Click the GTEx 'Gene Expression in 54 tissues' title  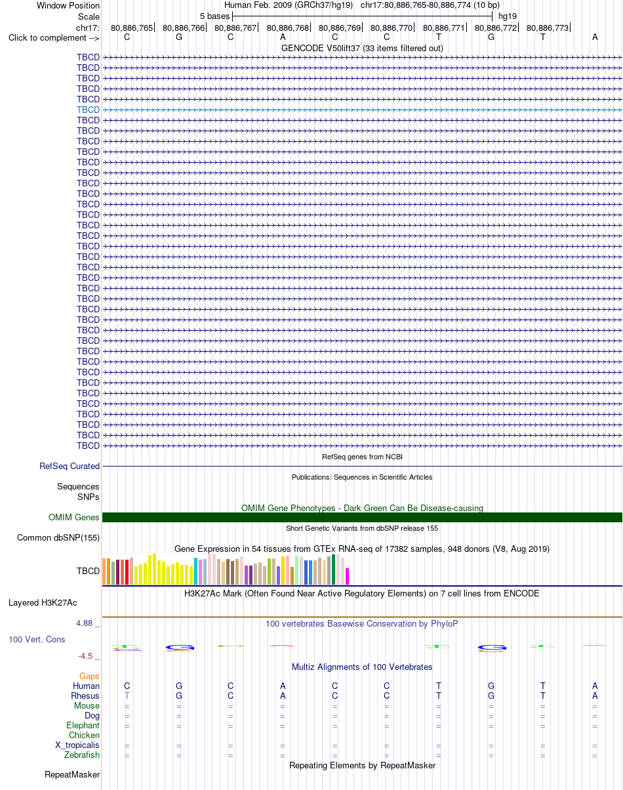click(362, 549)
